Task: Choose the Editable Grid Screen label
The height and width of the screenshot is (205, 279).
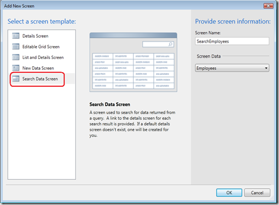Action: [41, 47]
